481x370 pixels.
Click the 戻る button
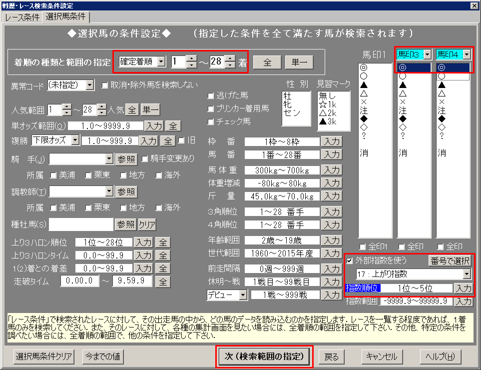[x=331, y=357]
